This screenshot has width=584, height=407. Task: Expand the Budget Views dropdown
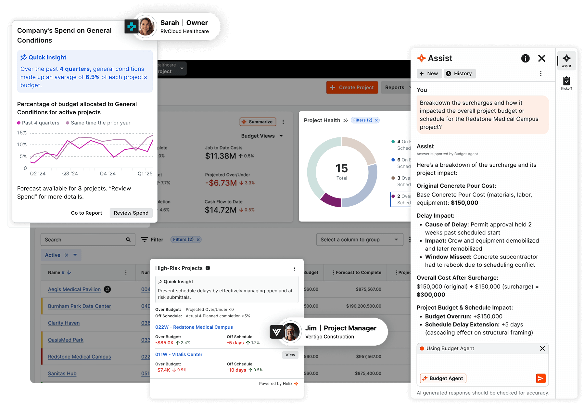point(262,136)
